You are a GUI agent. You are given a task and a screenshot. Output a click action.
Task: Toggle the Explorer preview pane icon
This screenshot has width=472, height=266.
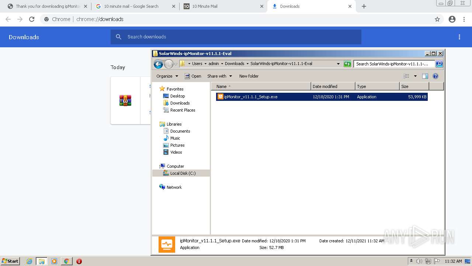click(425, 76)
